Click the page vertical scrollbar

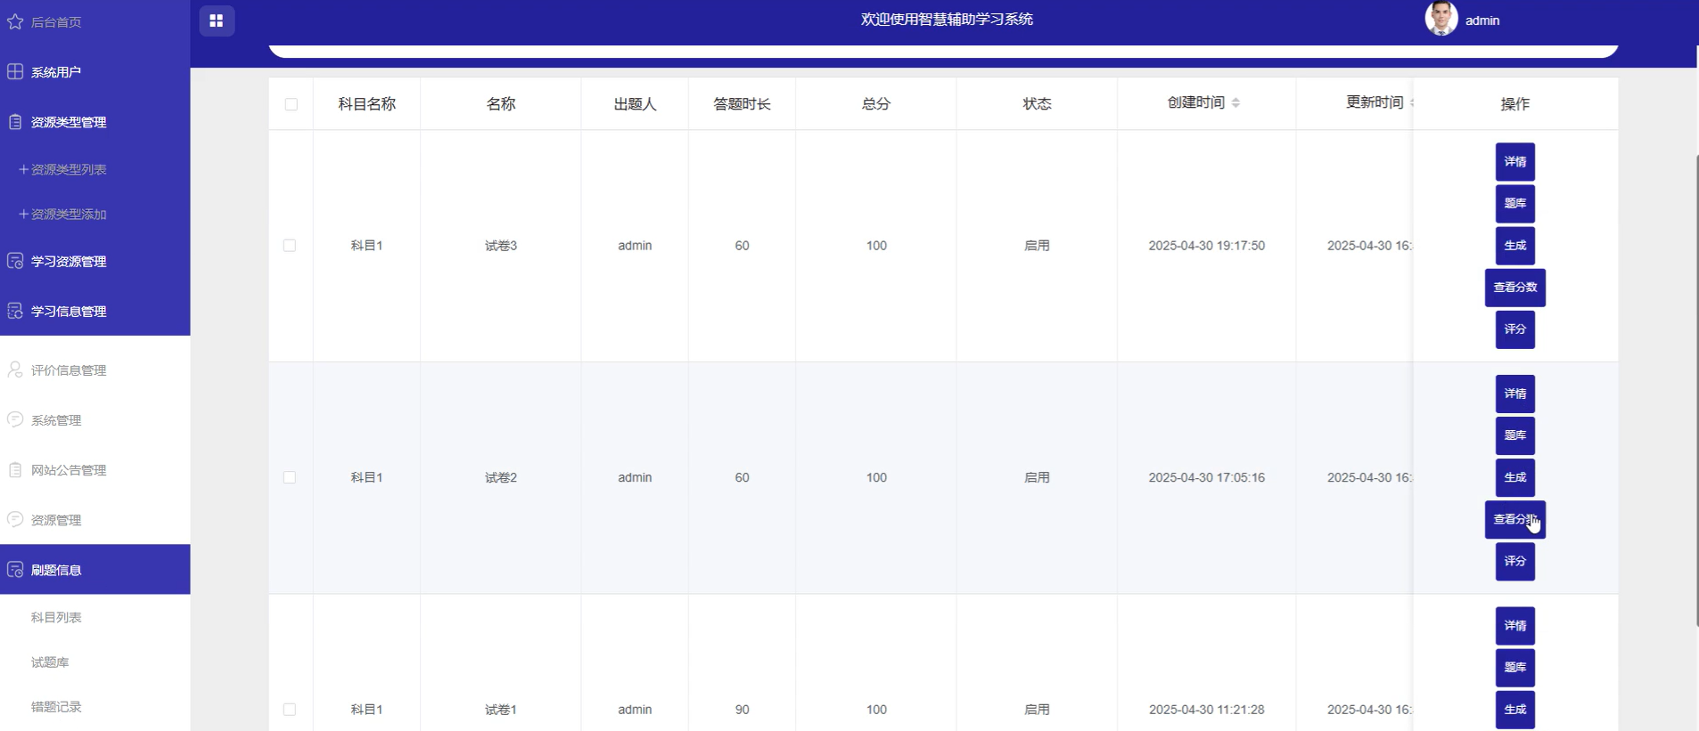(1695, 390)
